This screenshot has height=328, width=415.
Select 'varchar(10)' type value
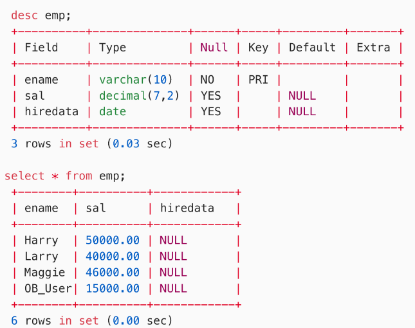coord(136,80)
